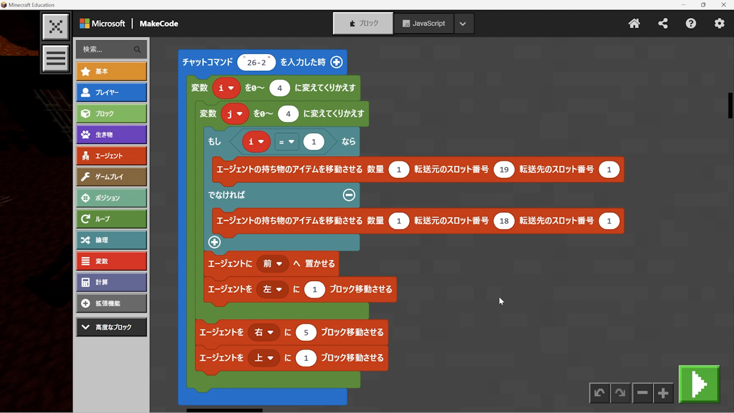Open the 前 direction dropdown in place block
Image resolution: width=734 pixels, height=413 pixels.
click(x=272, y=264)
